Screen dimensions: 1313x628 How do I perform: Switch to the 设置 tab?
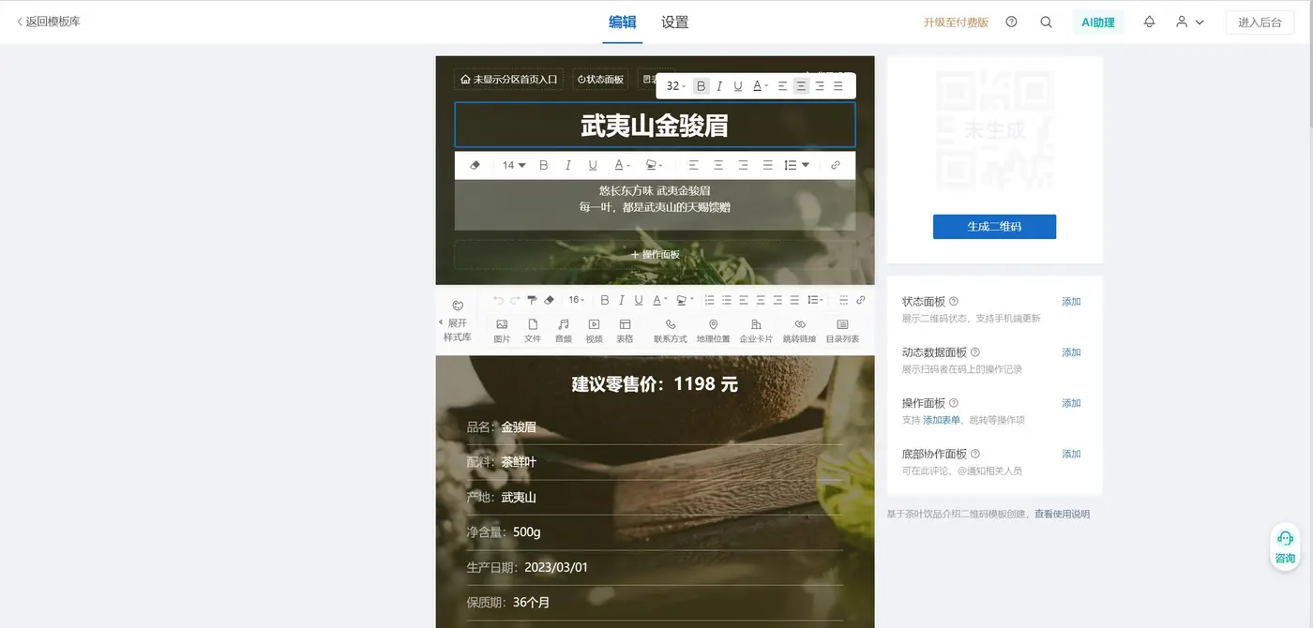coord(675,22)
